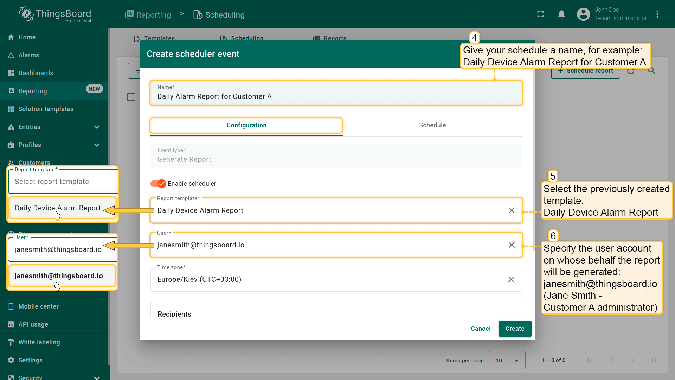Viewport: 675px width, 380px height.
Task: Expand the Profiles sidebar section
Action: [97, 145]
